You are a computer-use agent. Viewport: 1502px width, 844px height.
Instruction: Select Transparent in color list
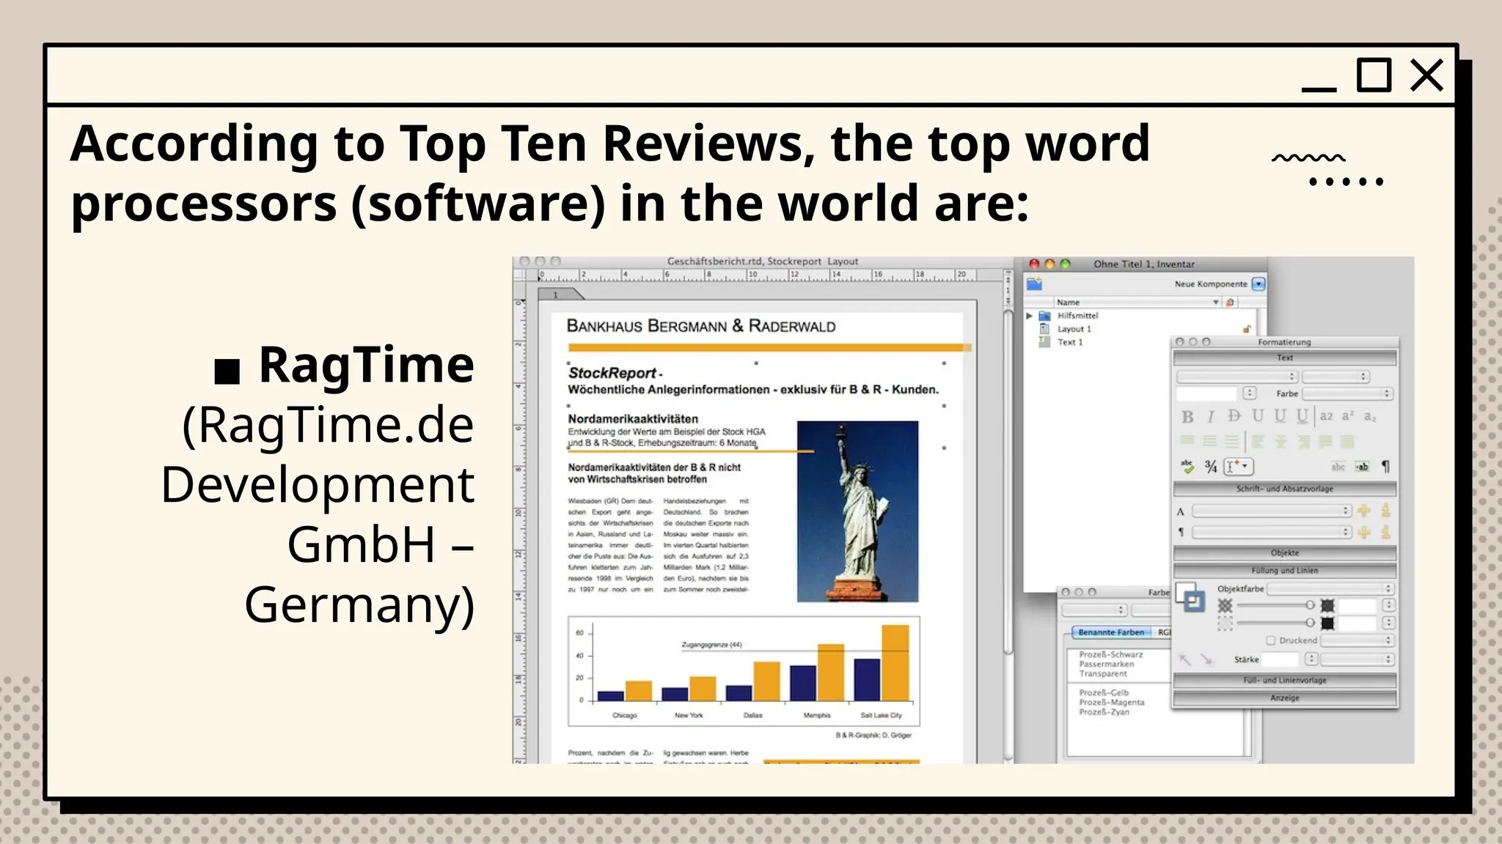coord(1103,673)
